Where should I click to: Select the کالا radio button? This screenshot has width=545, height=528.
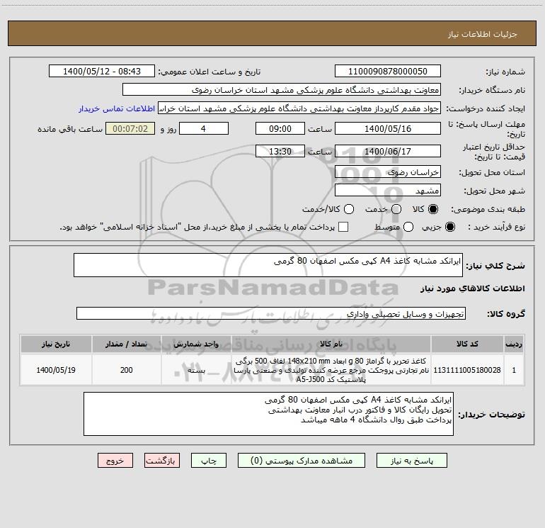pyautogui.click(x=433, y=209)
